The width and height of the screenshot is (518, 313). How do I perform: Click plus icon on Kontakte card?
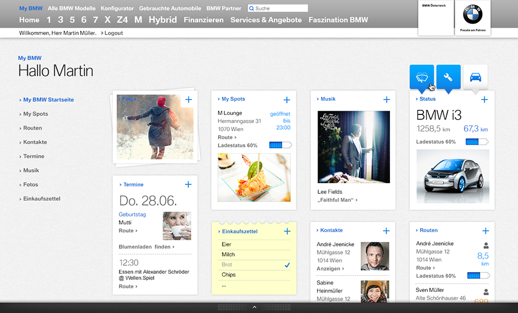[x=386, y=230]
